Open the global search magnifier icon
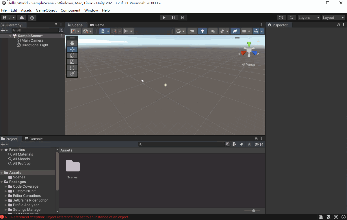 (292, 18)
